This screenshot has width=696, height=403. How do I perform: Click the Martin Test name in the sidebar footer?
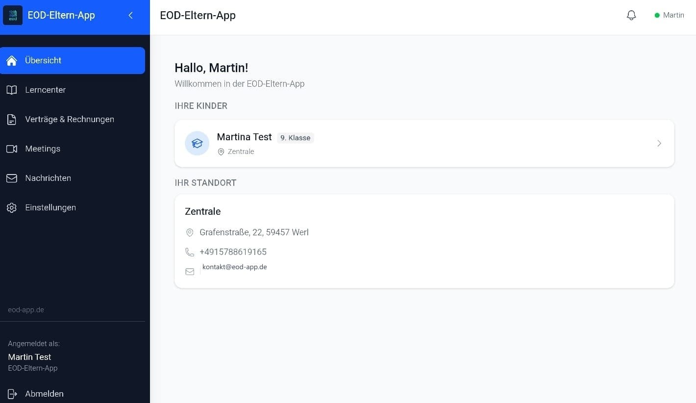29,357
